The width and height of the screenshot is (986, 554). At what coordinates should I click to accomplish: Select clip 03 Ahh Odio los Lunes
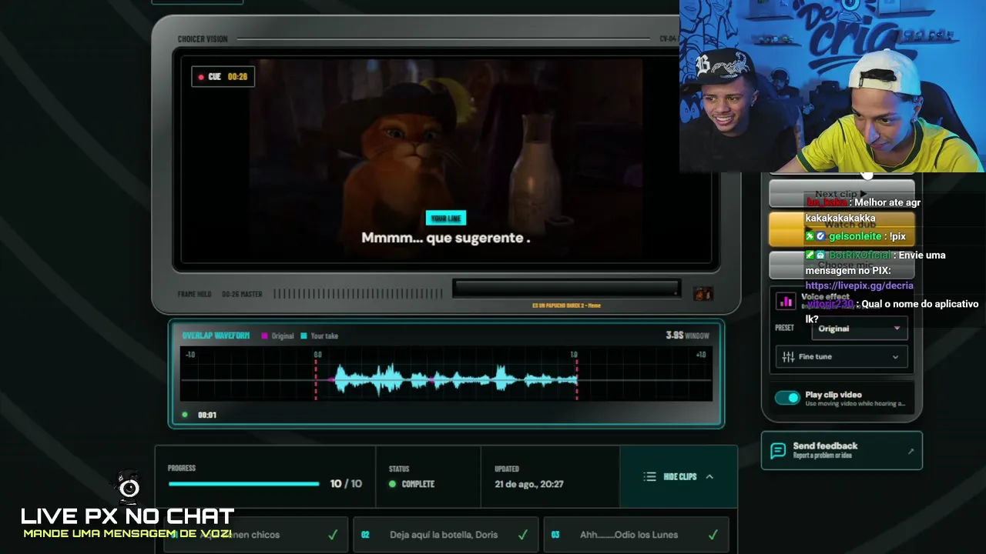pyautogui.click(x=636, y=535)
